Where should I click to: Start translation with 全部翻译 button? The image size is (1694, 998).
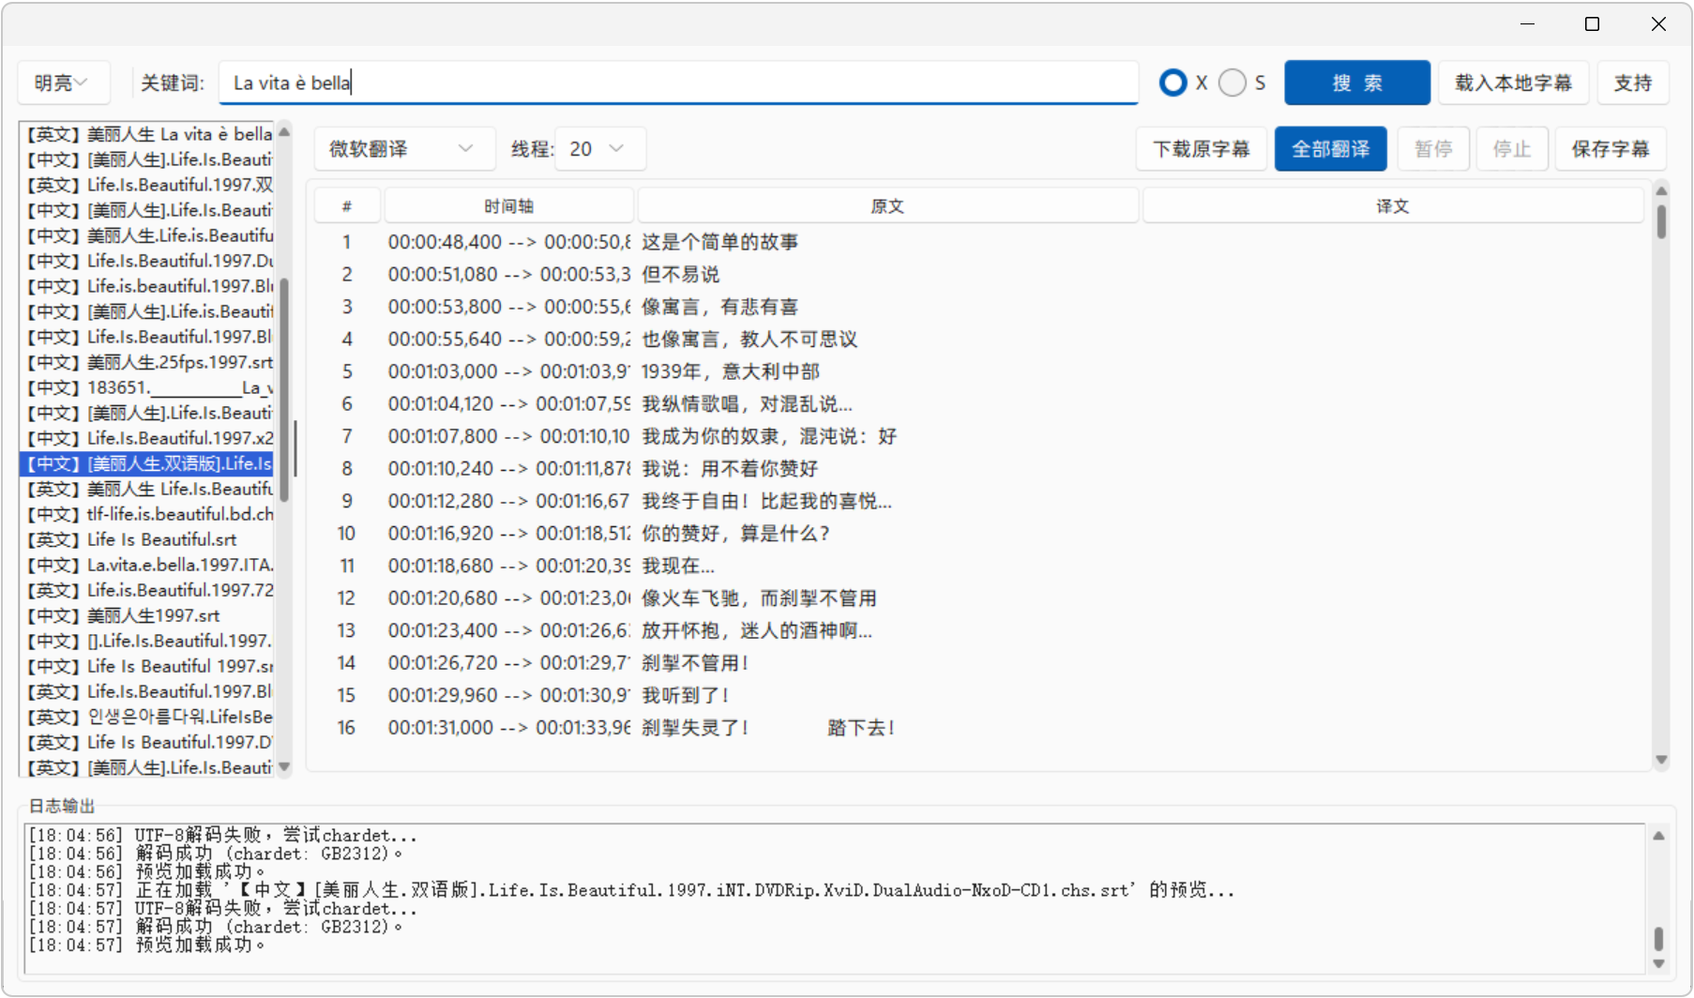(1330, 149)
